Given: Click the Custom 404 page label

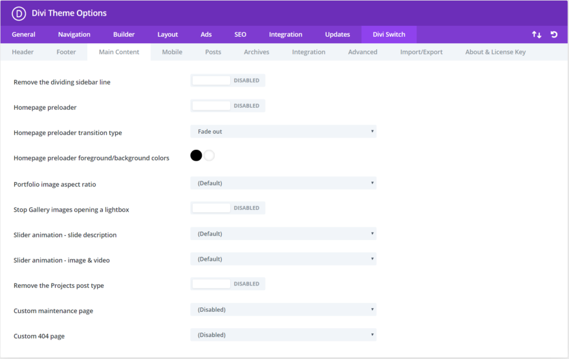Looking at the screenshot, I should coord(39,336).
